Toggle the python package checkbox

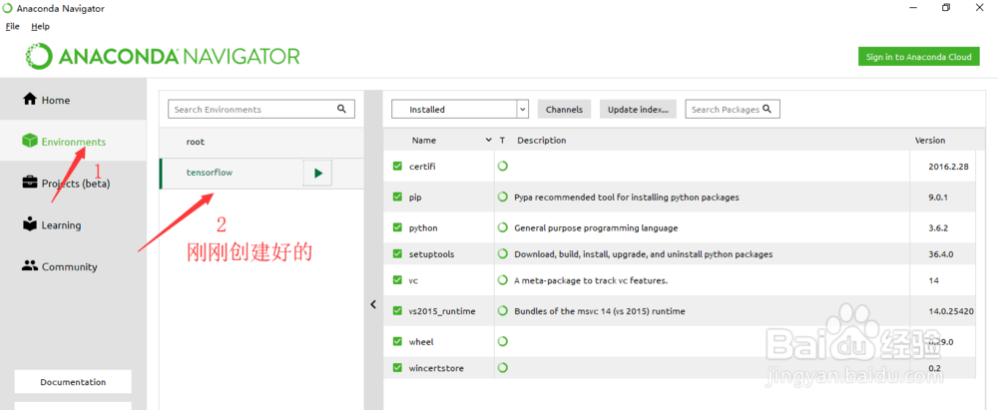[x=398, y=227]
